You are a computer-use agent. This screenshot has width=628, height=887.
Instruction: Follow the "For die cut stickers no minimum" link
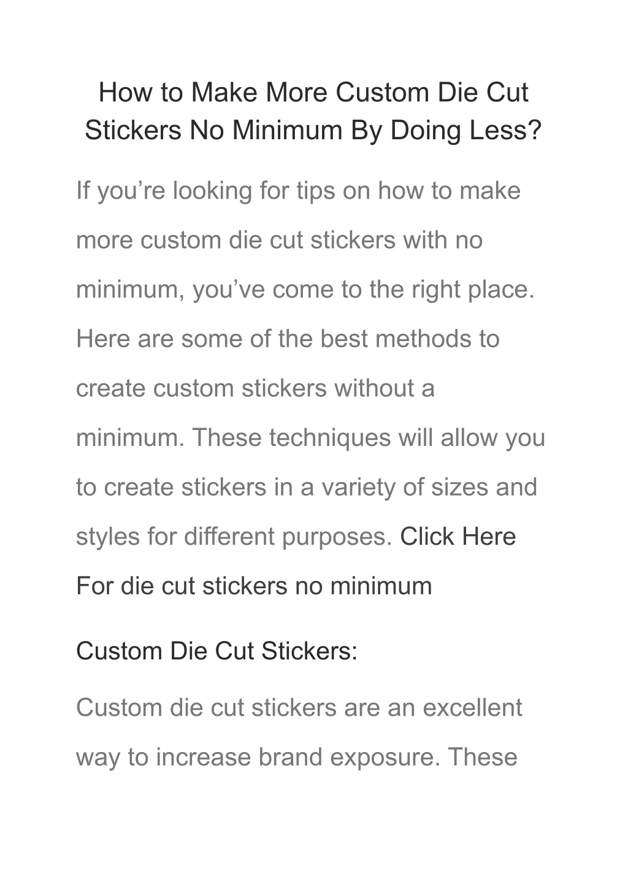pos(254,586)
